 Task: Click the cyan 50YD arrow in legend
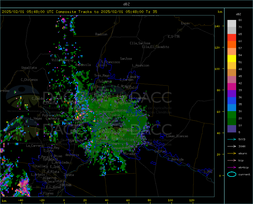232,139
